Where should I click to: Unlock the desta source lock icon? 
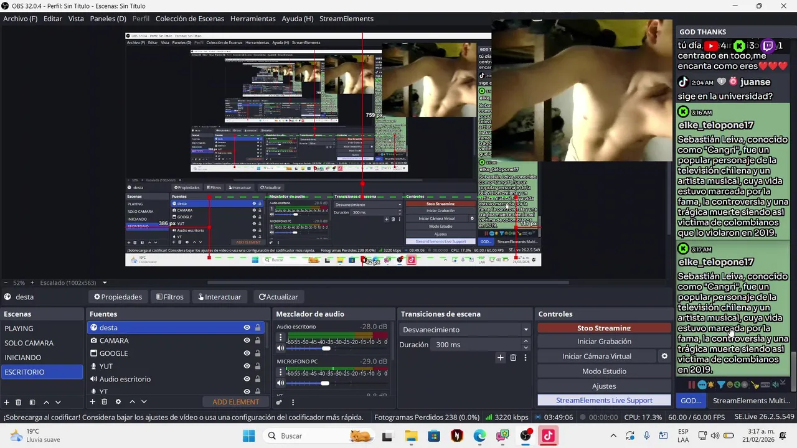tap(258, 328)
